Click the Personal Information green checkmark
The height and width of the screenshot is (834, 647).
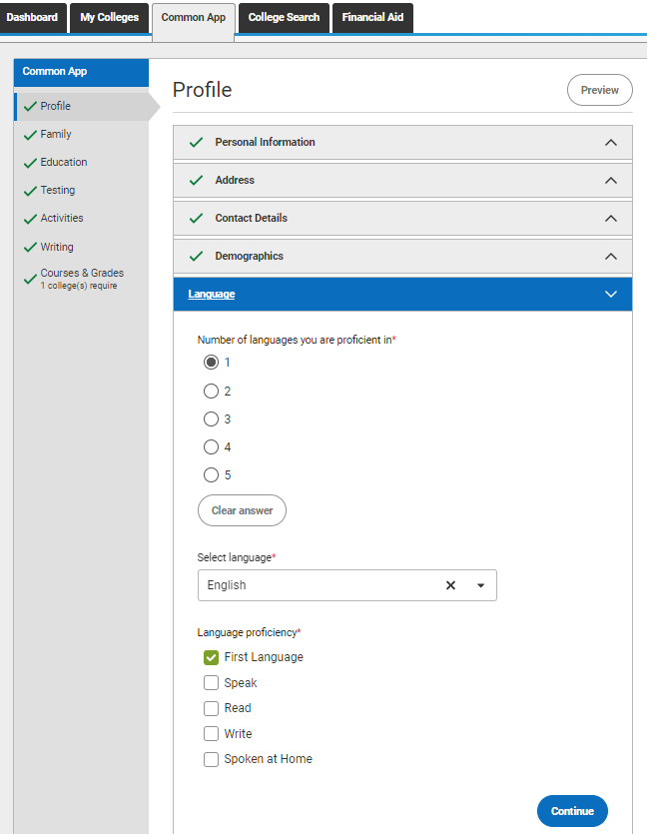pos(196,142)
